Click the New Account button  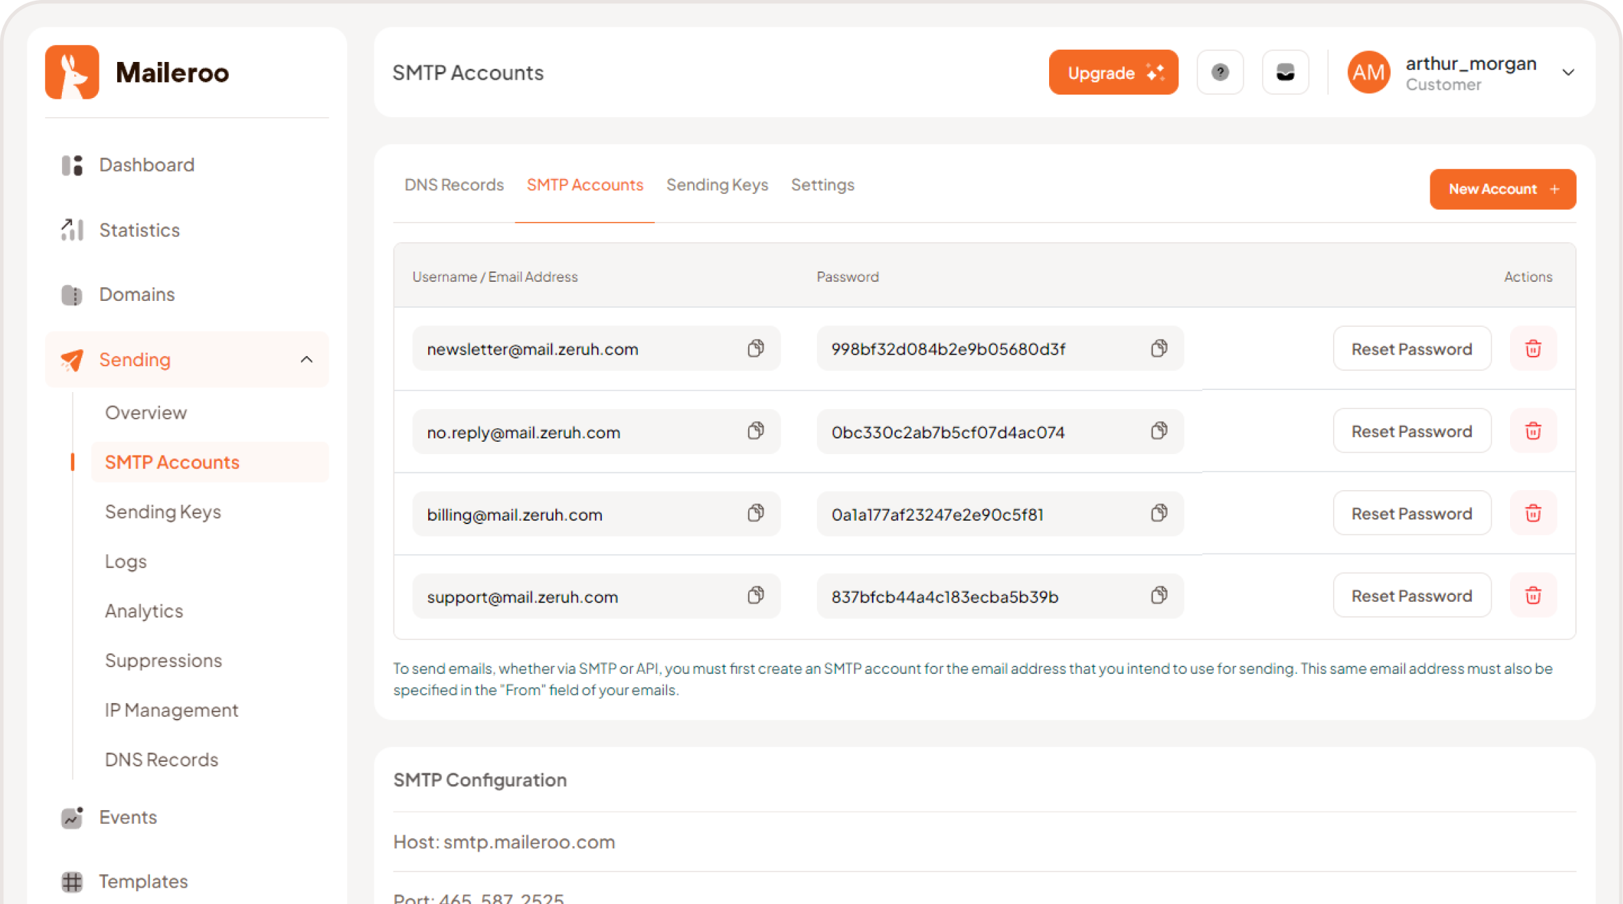coord(1502,188)
